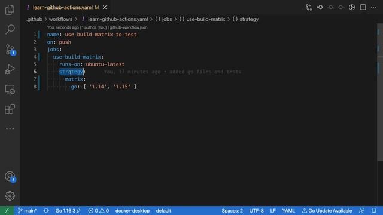Image resolution: width=383 pixels, height=215 pixels.
Task: Click 'jobs' on line 3
Action: point(53,50)
